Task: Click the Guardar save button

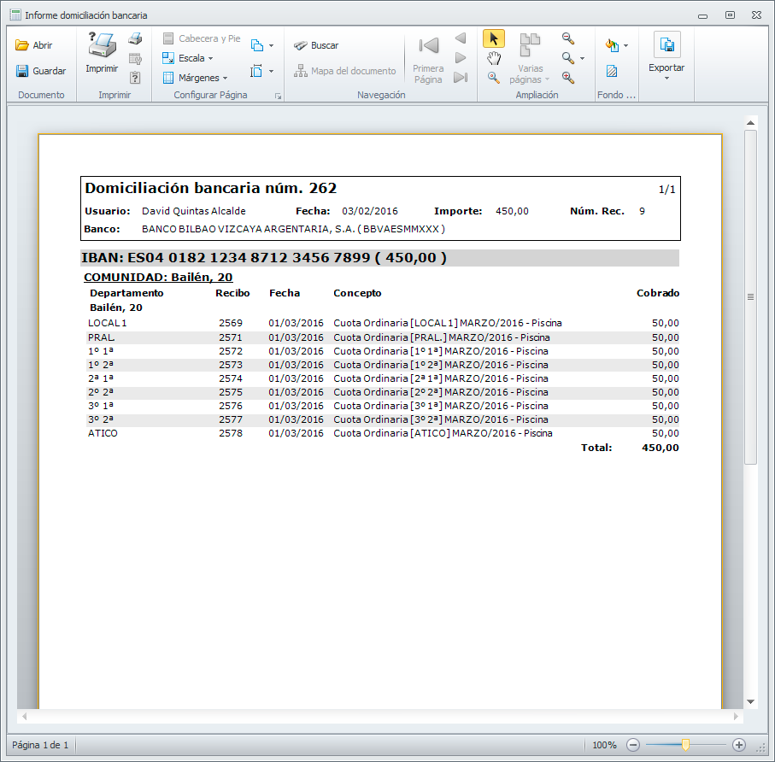Action: (x=40, y=71)
